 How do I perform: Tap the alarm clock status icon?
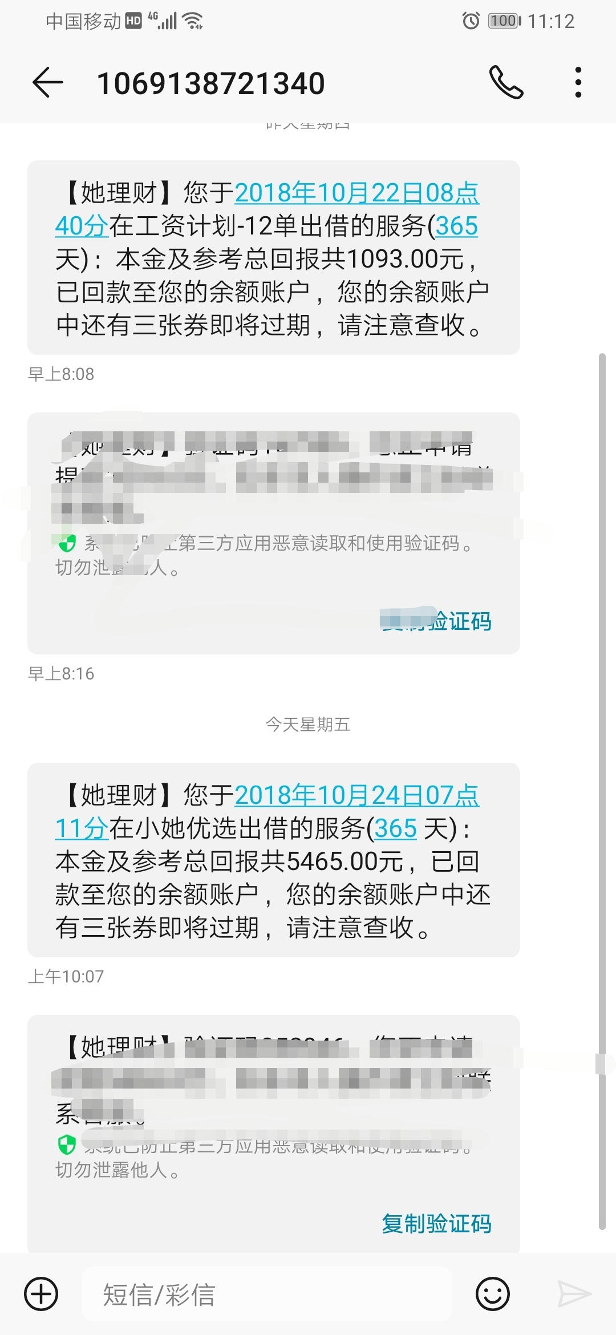click(471, 21)
